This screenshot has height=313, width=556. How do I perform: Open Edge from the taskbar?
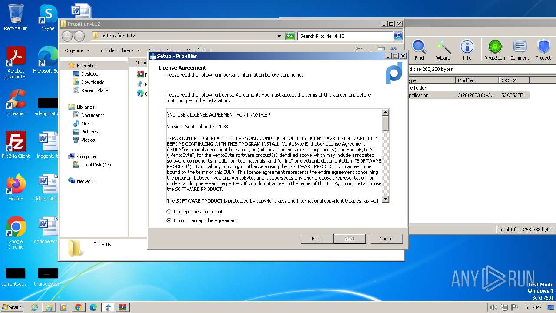tap(93, 307)
